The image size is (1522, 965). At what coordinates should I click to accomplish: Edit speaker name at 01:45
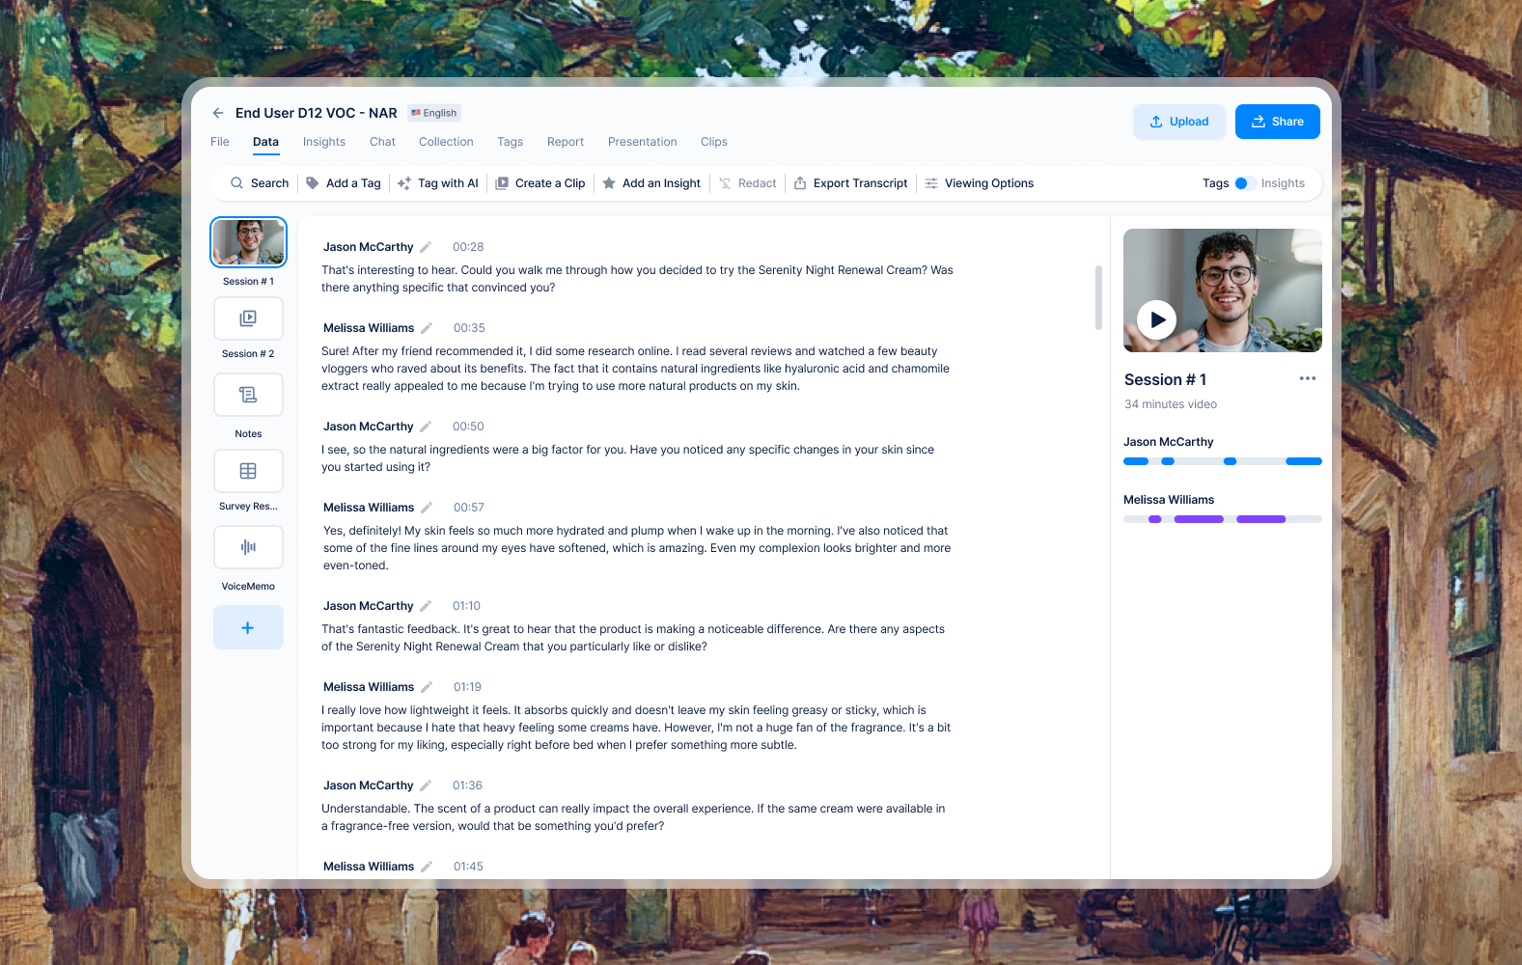427,867
